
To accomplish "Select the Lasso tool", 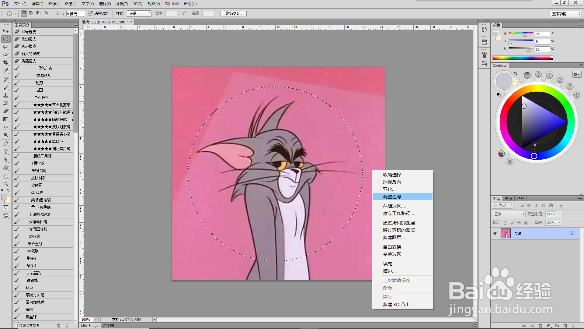I will click(6, 47).
